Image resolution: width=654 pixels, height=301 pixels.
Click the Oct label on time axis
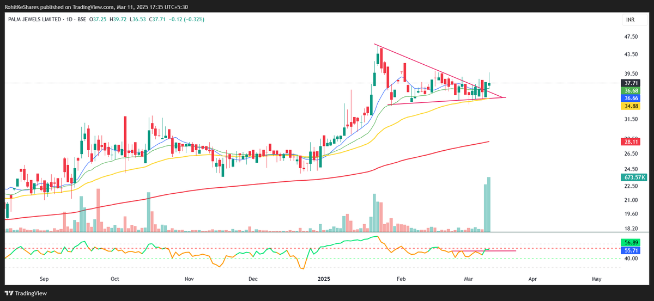114,279
